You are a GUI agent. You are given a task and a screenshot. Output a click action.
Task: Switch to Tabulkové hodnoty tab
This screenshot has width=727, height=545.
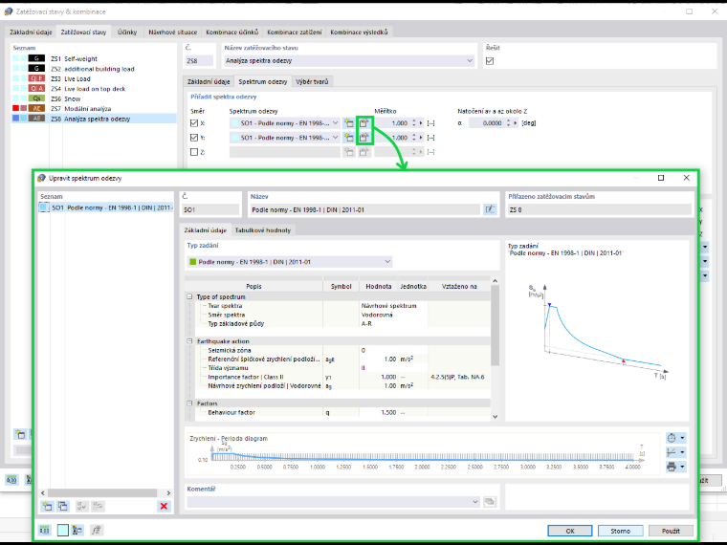pos(263,229)
